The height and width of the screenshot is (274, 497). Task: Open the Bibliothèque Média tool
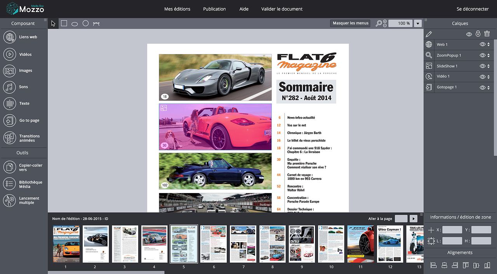(x=10, y=184)
